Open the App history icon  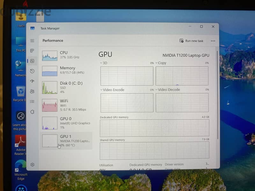tap(32, 71)
